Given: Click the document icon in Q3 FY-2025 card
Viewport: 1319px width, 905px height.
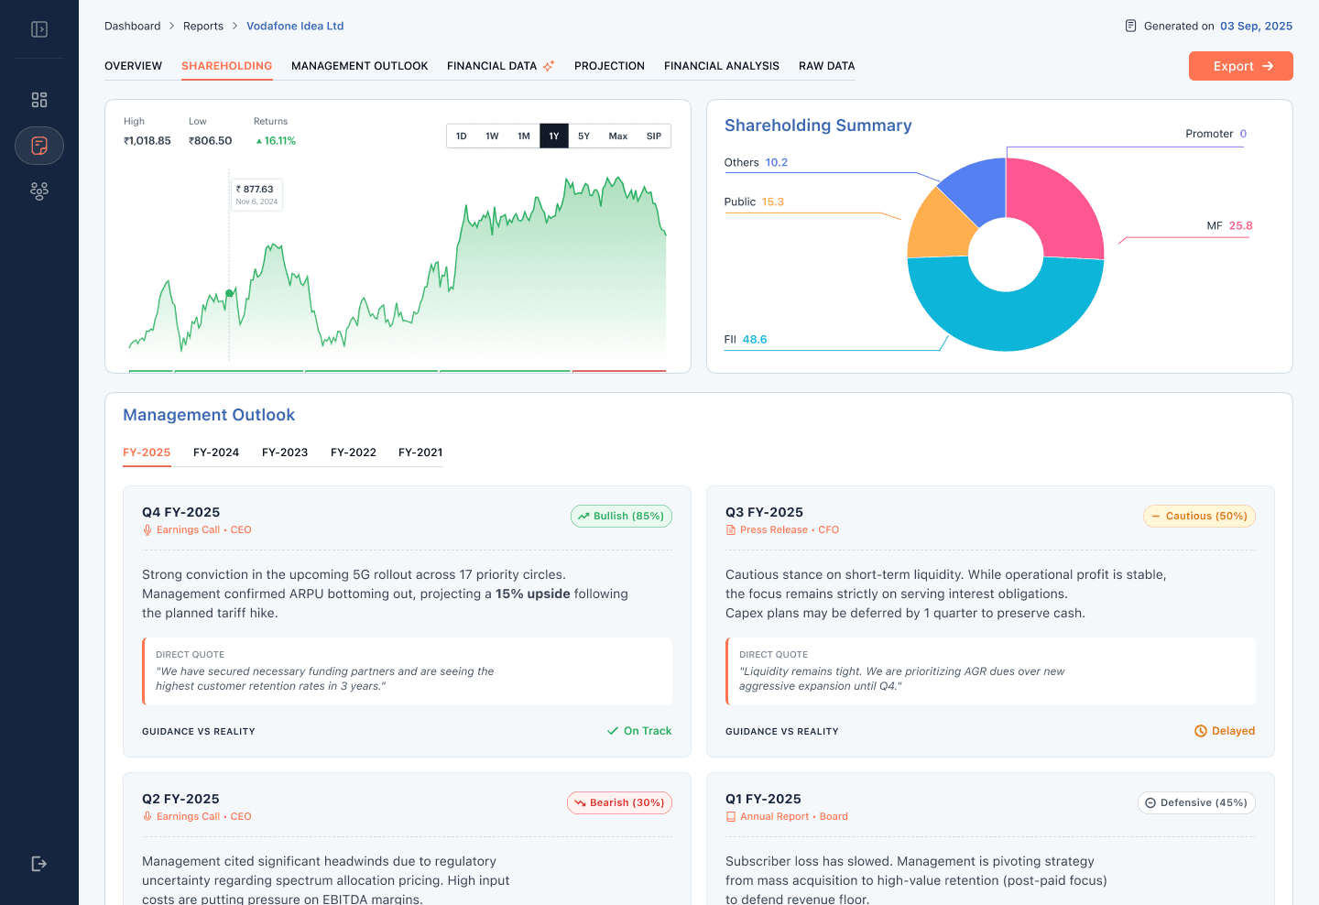Looking at the screenshot, I should point(731,530).
